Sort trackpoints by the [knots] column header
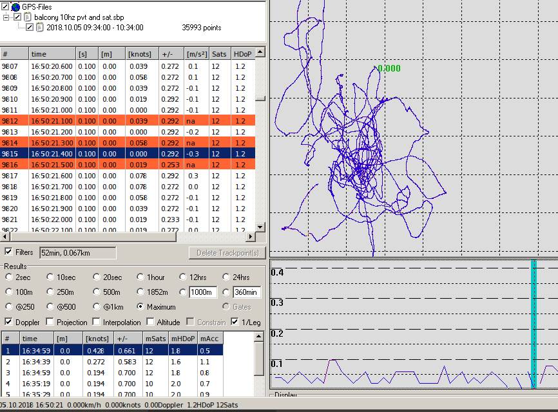 pos(140,54)
